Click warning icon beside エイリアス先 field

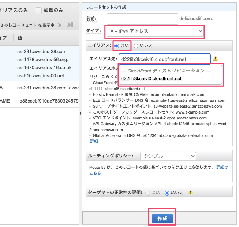click(x=216, y=59)
